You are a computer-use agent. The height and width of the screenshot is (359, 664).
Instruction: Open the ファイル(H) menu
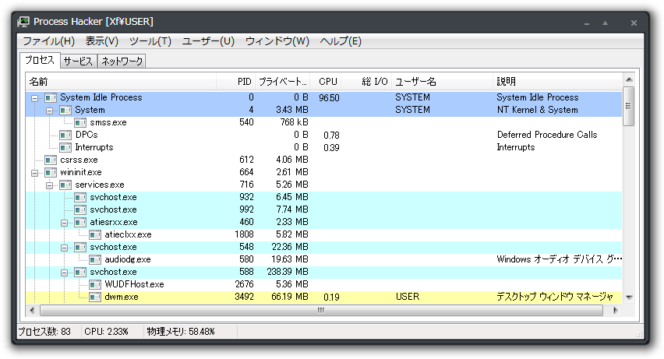coord(48,41)
